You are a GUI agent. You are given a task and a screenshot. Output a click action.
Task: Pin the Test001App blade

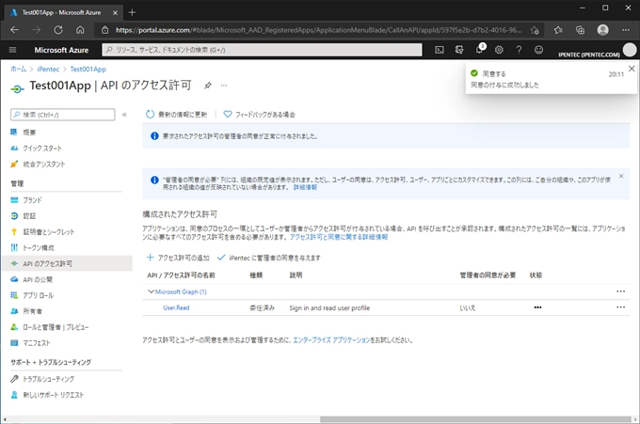point(208,86)
